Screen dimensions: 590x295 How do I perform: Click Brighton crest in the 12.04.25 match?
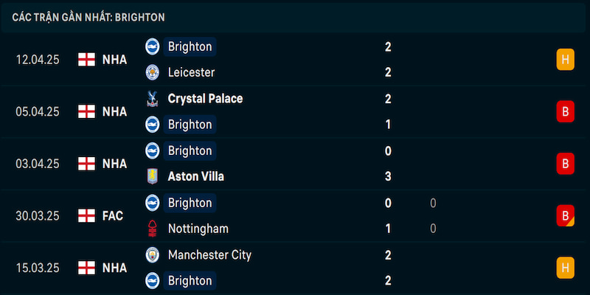tap(153, 46)
